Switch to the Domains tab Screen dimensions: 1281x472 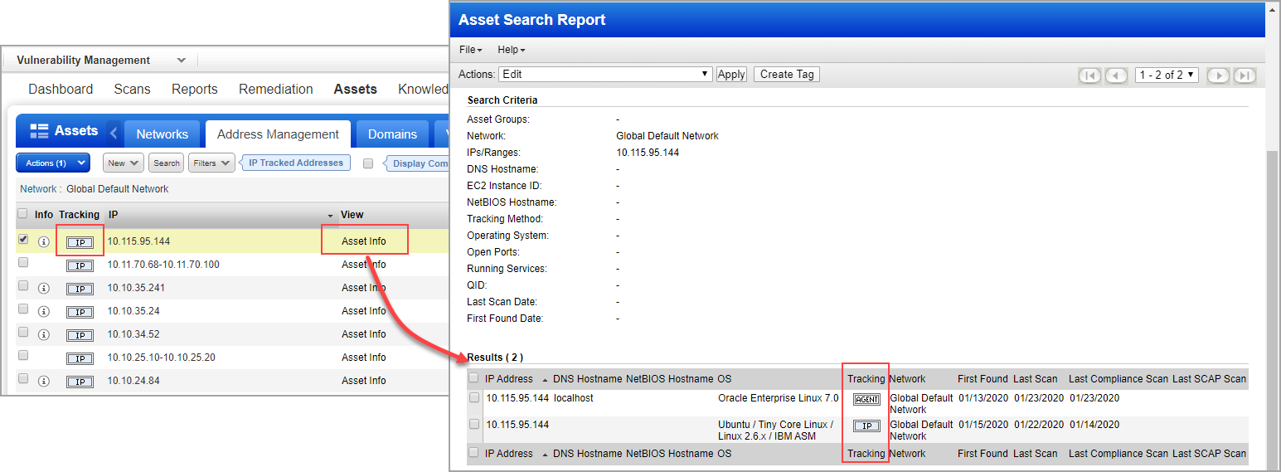pyautogui.click(x=393, y=134)
